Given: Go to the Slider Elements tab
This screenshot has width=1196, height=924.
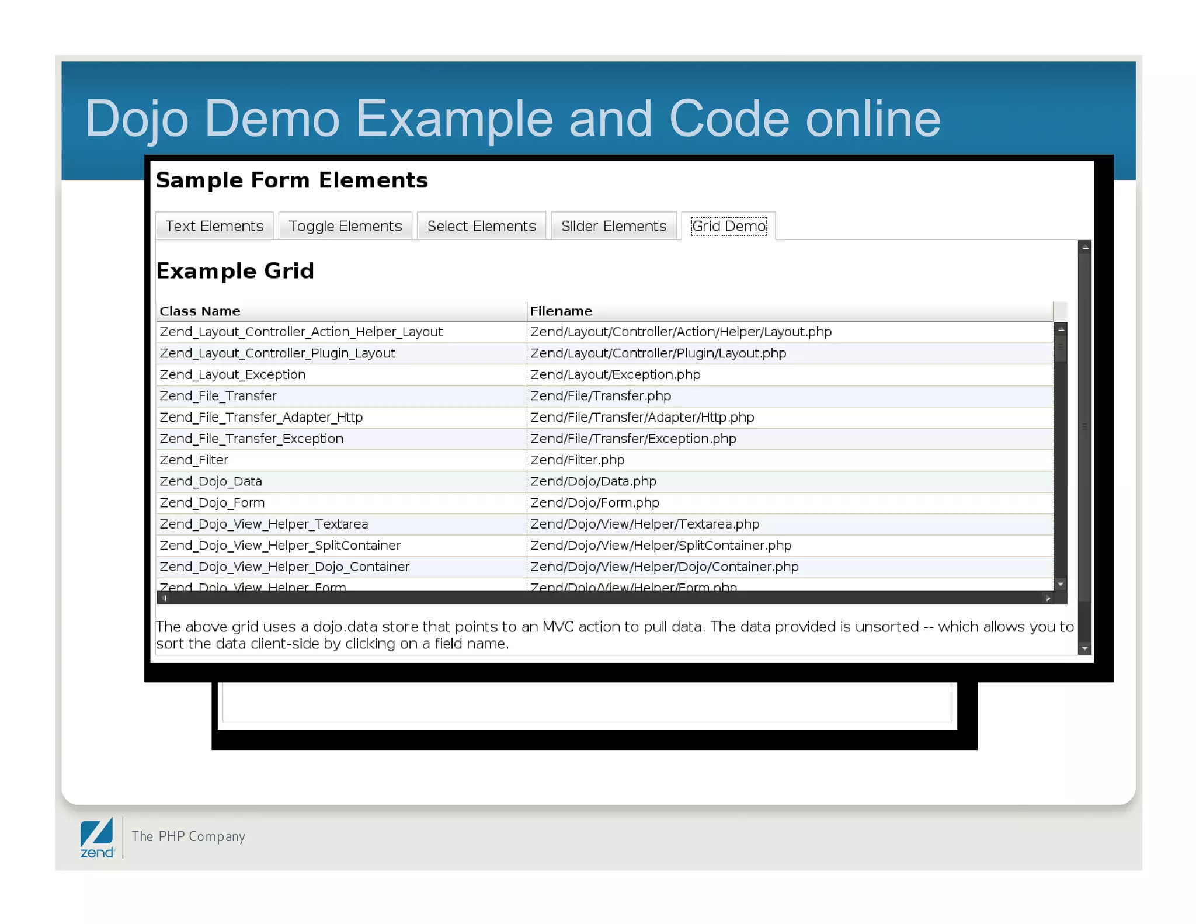Looking at the screenshot, I should coord(614,226).
